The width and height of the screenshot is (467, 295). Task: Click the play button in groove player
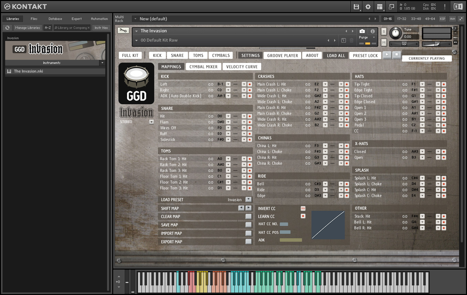(387, 55)
